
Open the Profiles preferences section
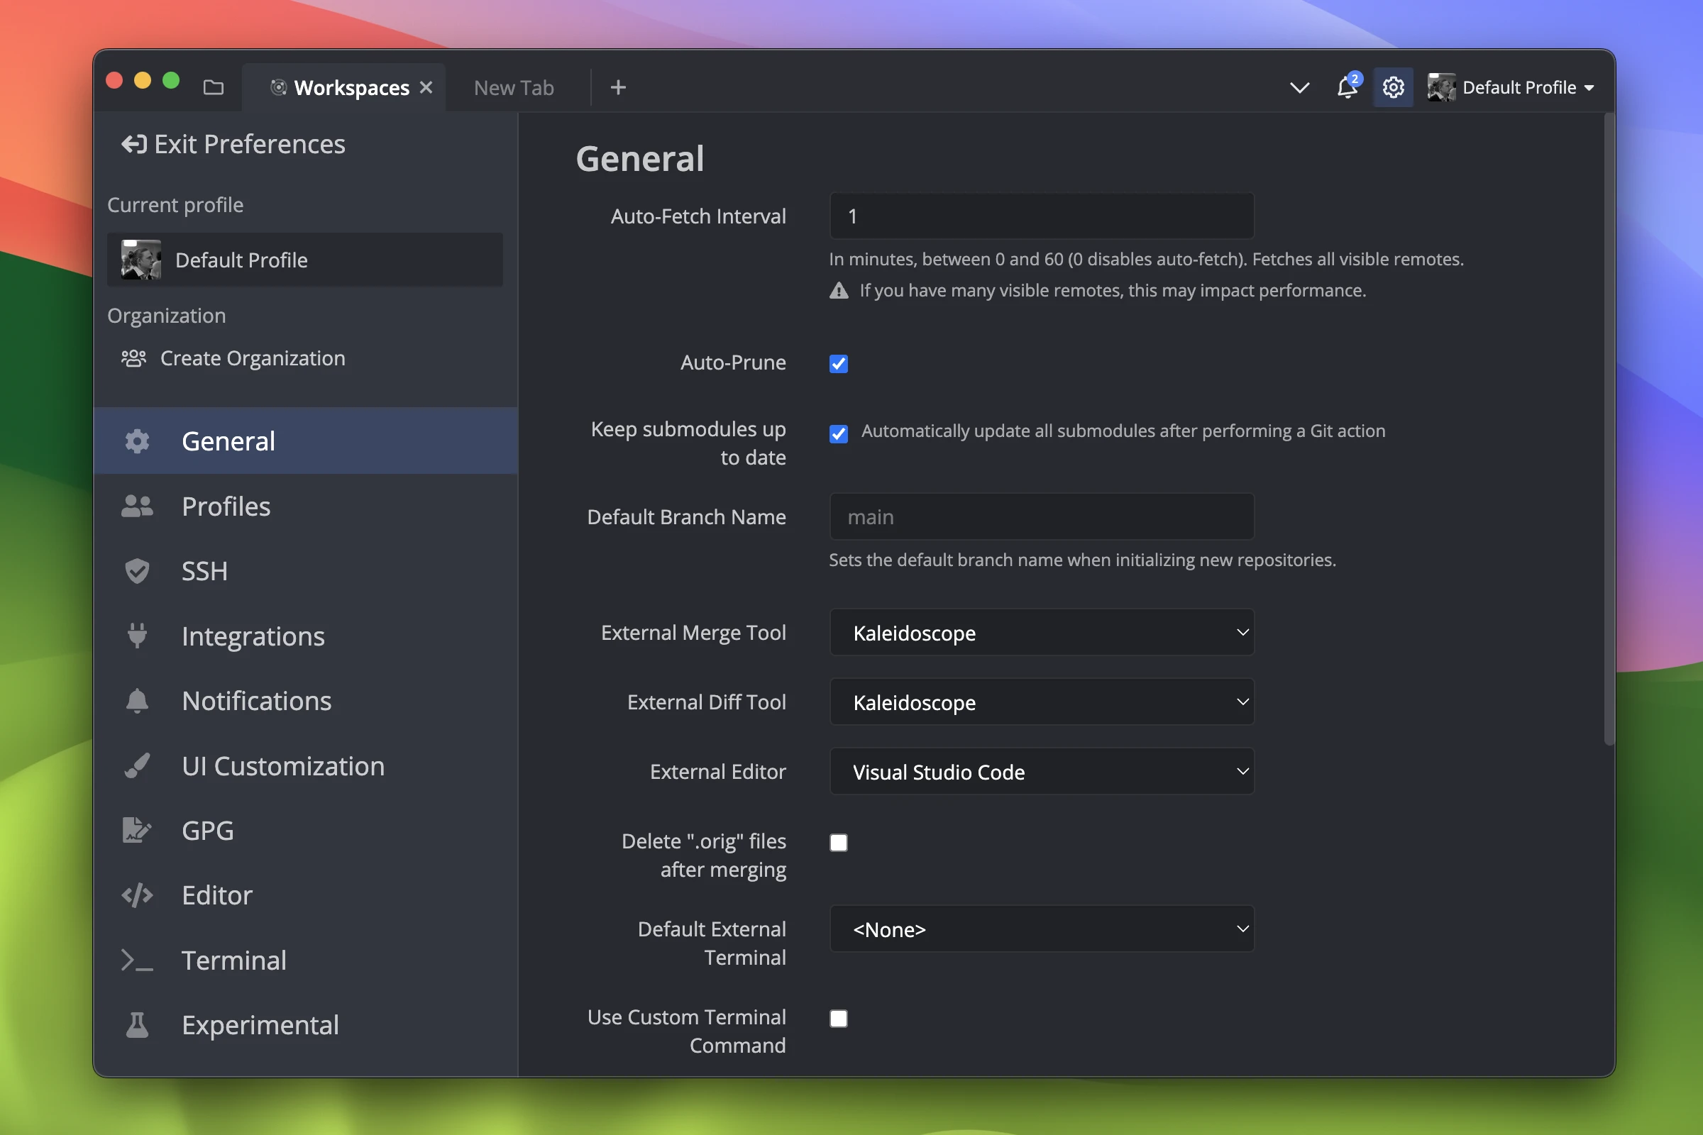pos(226,506)
